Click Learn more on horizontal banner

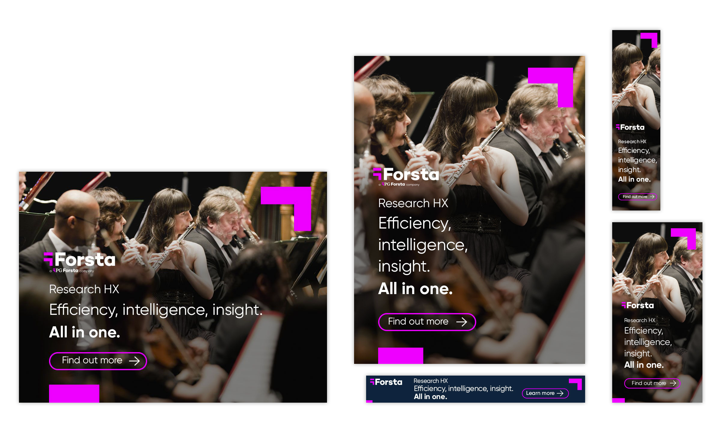545,393
